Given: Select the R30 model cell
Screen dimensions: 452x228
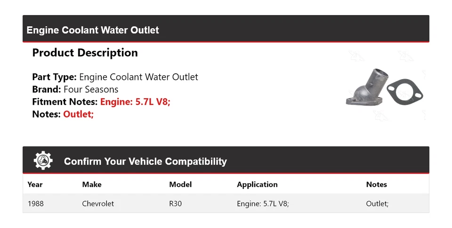Looking at the screenshot, I should coord(176,204).
